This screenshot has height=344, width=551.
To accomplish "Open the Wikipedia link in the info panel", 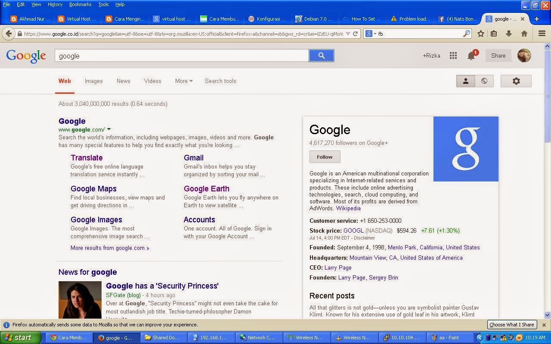I will tap(348, 208).
